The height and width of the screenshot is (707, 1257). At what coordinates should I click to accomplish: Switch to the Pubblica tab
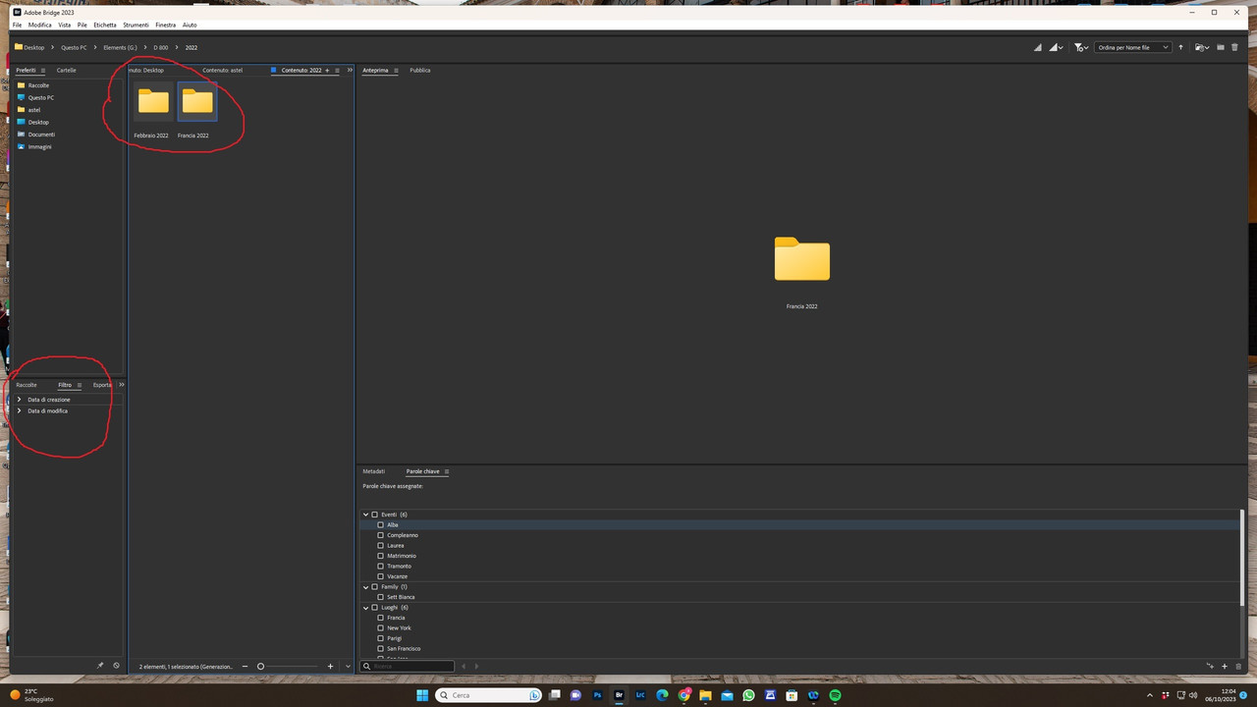[420, 71]
